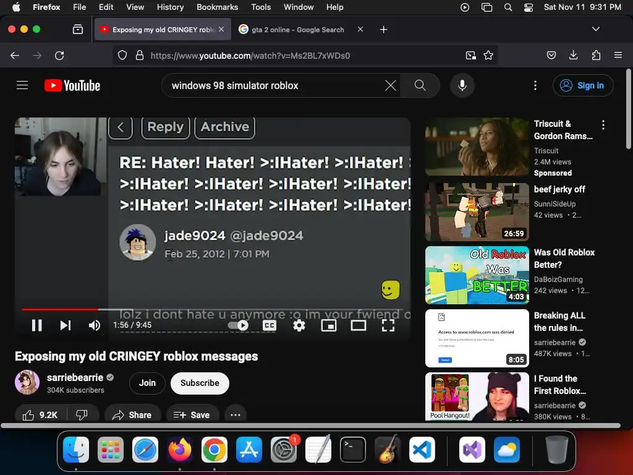The width and height of the screenshot is (633, 475).
Task: Open the Edit menu
Action: 106,7
